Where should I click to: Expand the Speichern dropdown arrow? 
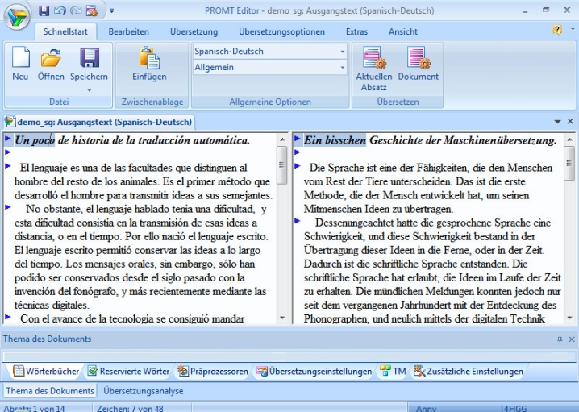[x=88, y=89]
